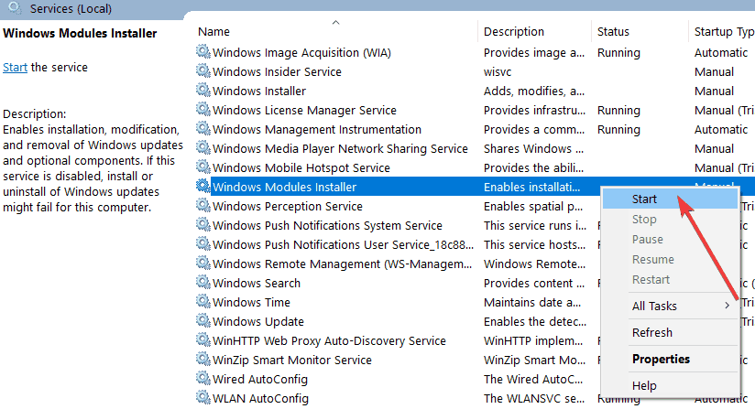Select the Windows Image Acquisition (WIA) service name
The height and width of the screenshot is (409, 755).
[x=301, y=52]
